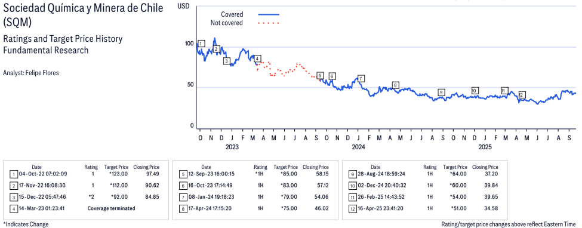582x228 pixels.
Task: Click closing price 37.20
Action: [x=491, y=174]
